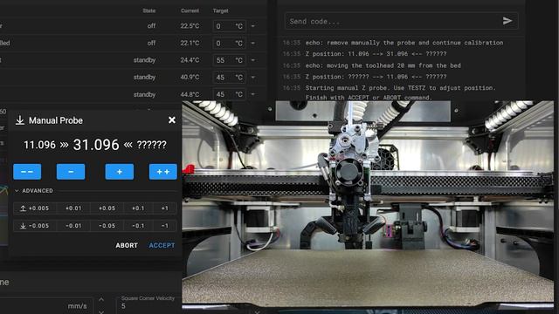Image resolution: width=559 pixels, height=314 pixels.
Task: Lower Z by -0.005
Action: pyautogui.click(x=35, y=226)
